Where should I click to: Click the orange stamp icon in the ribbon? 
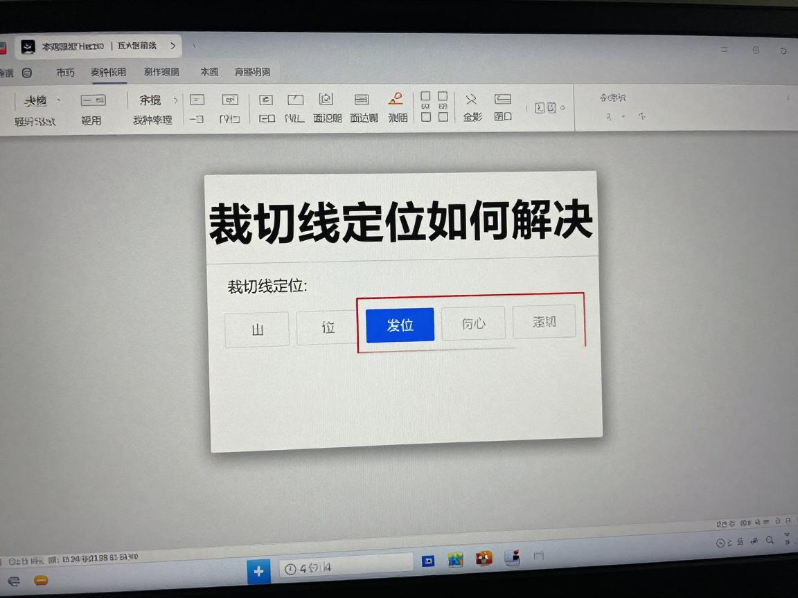(x=396, y=100)
